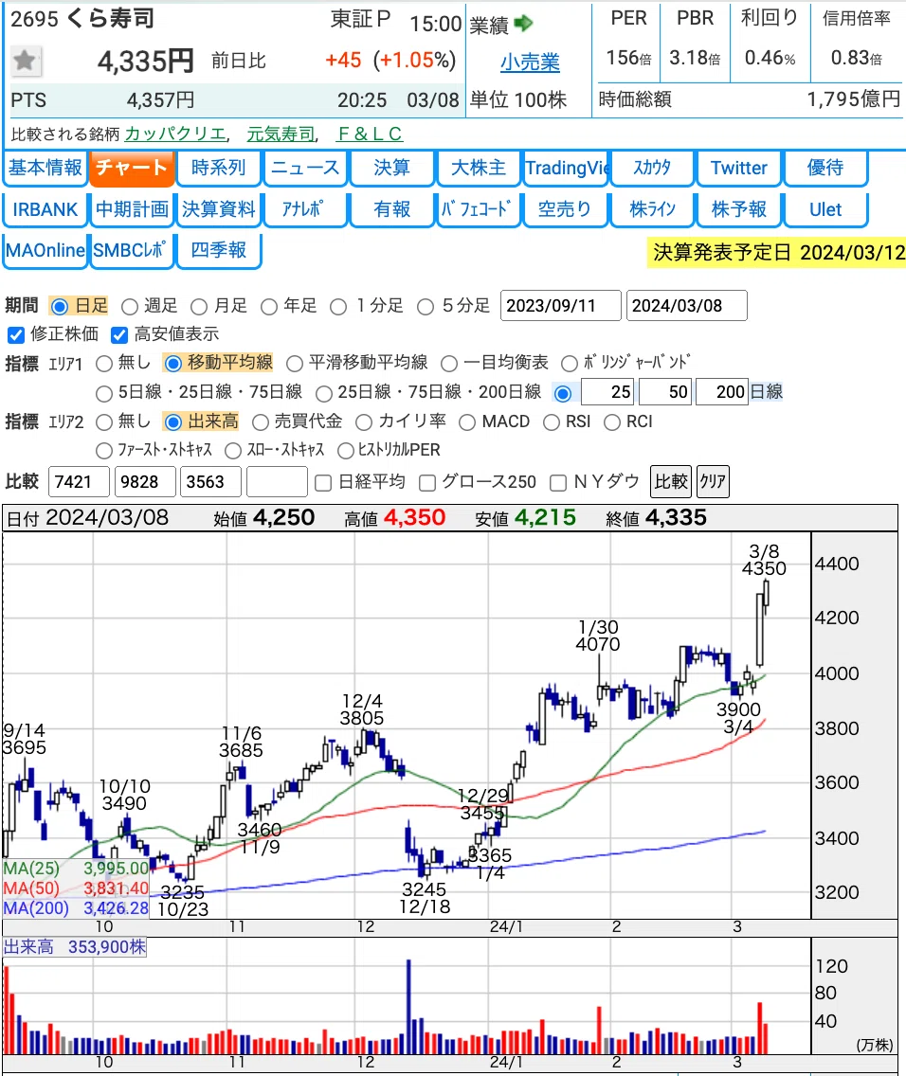Select the チャート tab
This screenshot has height=1076, width=906.
click(x=132, y=169)
